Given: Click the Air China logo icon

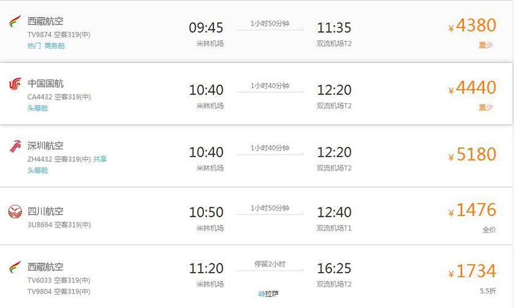Looking at the screenshot, I should [x=15, y=84].
